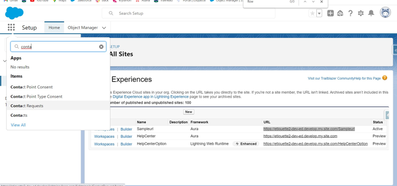Screen dimensions: 397x186
Task: Open the Setup gear menu
Action: pyautogui.click(x=361, y=13)
